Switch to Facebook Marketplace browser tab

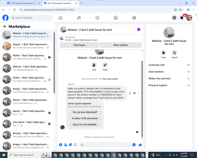pyautogui.click(x=24, y=3)
